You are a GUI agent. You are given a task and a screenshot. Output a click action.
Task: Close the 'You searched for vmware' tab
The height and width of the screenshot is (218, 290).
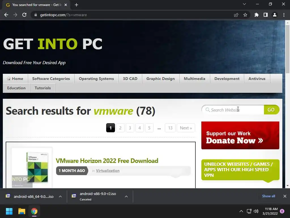tap(66, 5)
